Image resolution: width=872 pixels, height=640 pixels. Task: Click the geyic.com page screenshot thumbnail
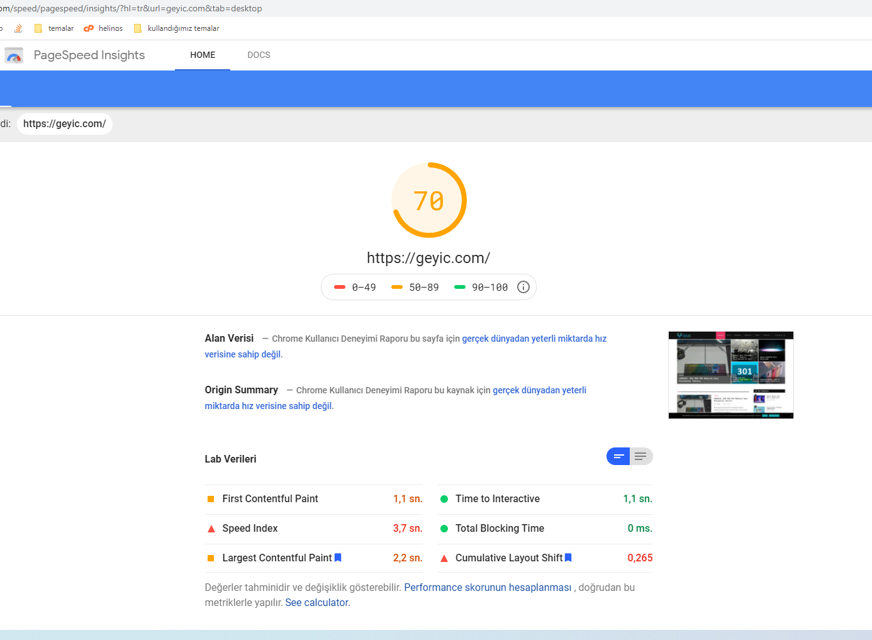[x=731, y=375]
